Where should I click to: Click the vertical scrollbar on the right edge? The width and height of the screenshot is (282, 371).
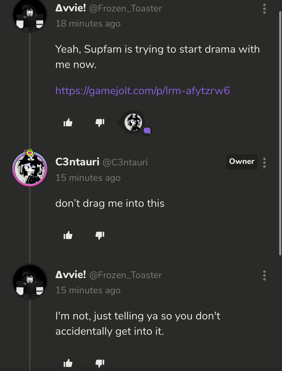click(x=280, y=132)
